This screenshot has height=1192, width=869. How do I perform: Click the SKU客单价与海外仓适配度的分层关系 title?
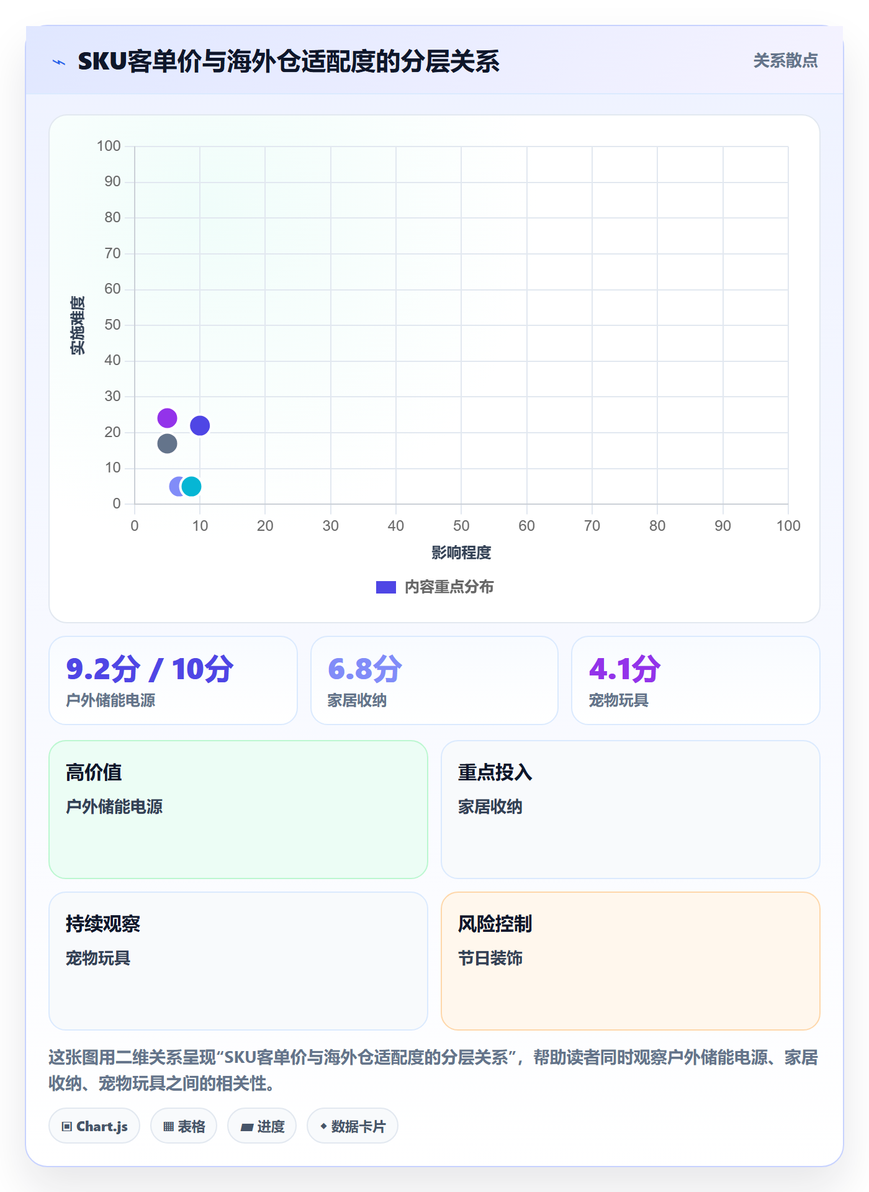pos(289,61)
